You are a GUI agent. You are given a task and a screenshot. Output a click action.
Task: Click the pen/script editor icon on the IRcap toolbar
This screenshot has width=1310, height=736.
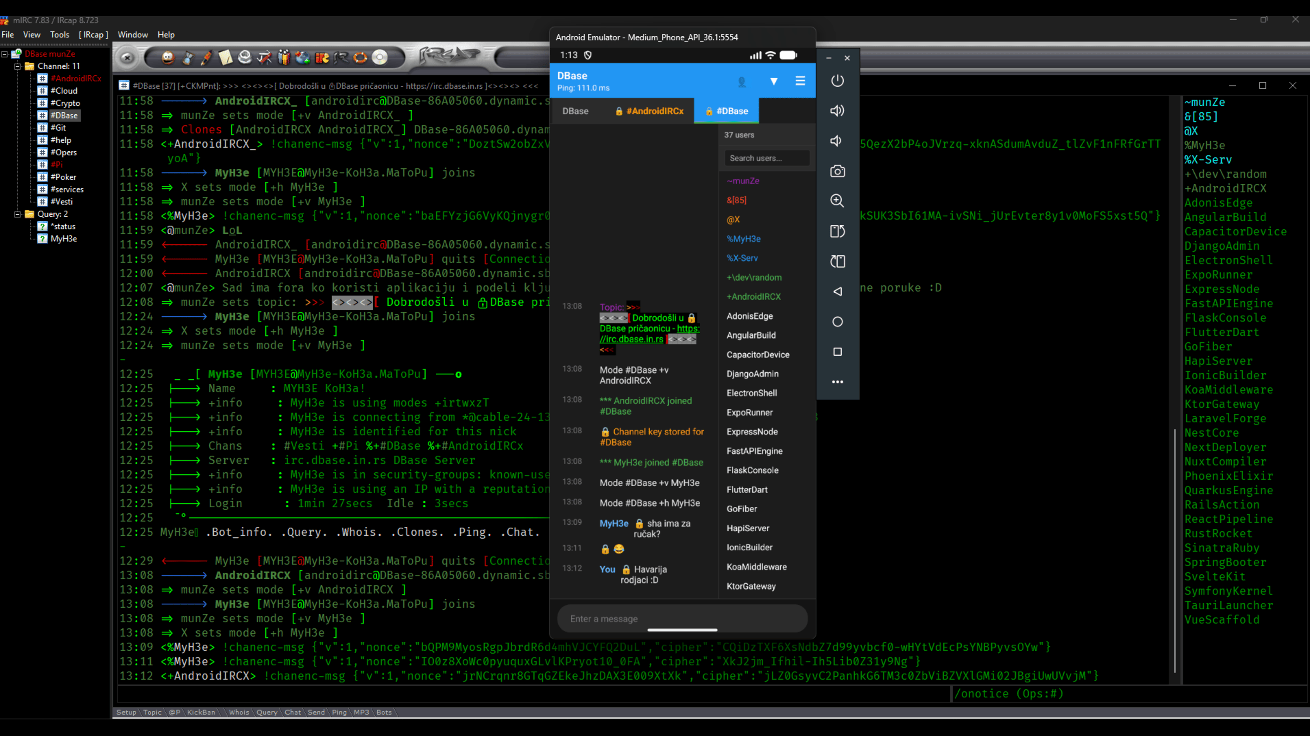[207, 57]
